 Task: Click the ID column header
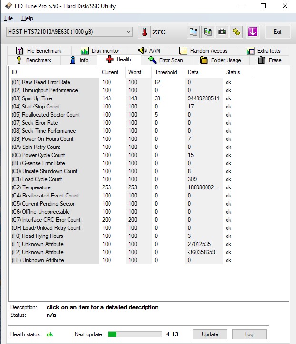[54, 72]
